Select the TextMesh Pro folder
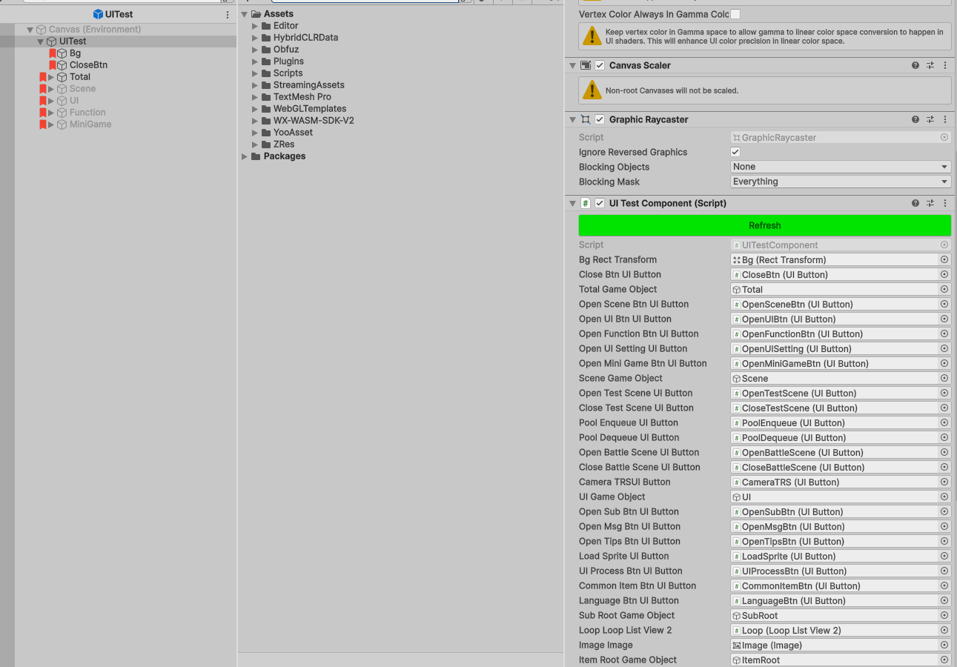 tap(302, 97)
